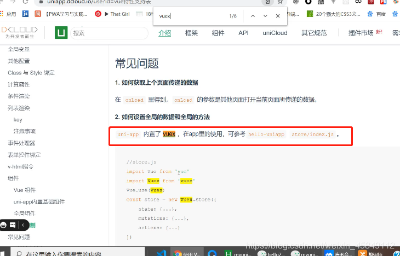Screen dimensions: 400x256
Task: Select 其他配置 in sidebar
Action: 19,61
